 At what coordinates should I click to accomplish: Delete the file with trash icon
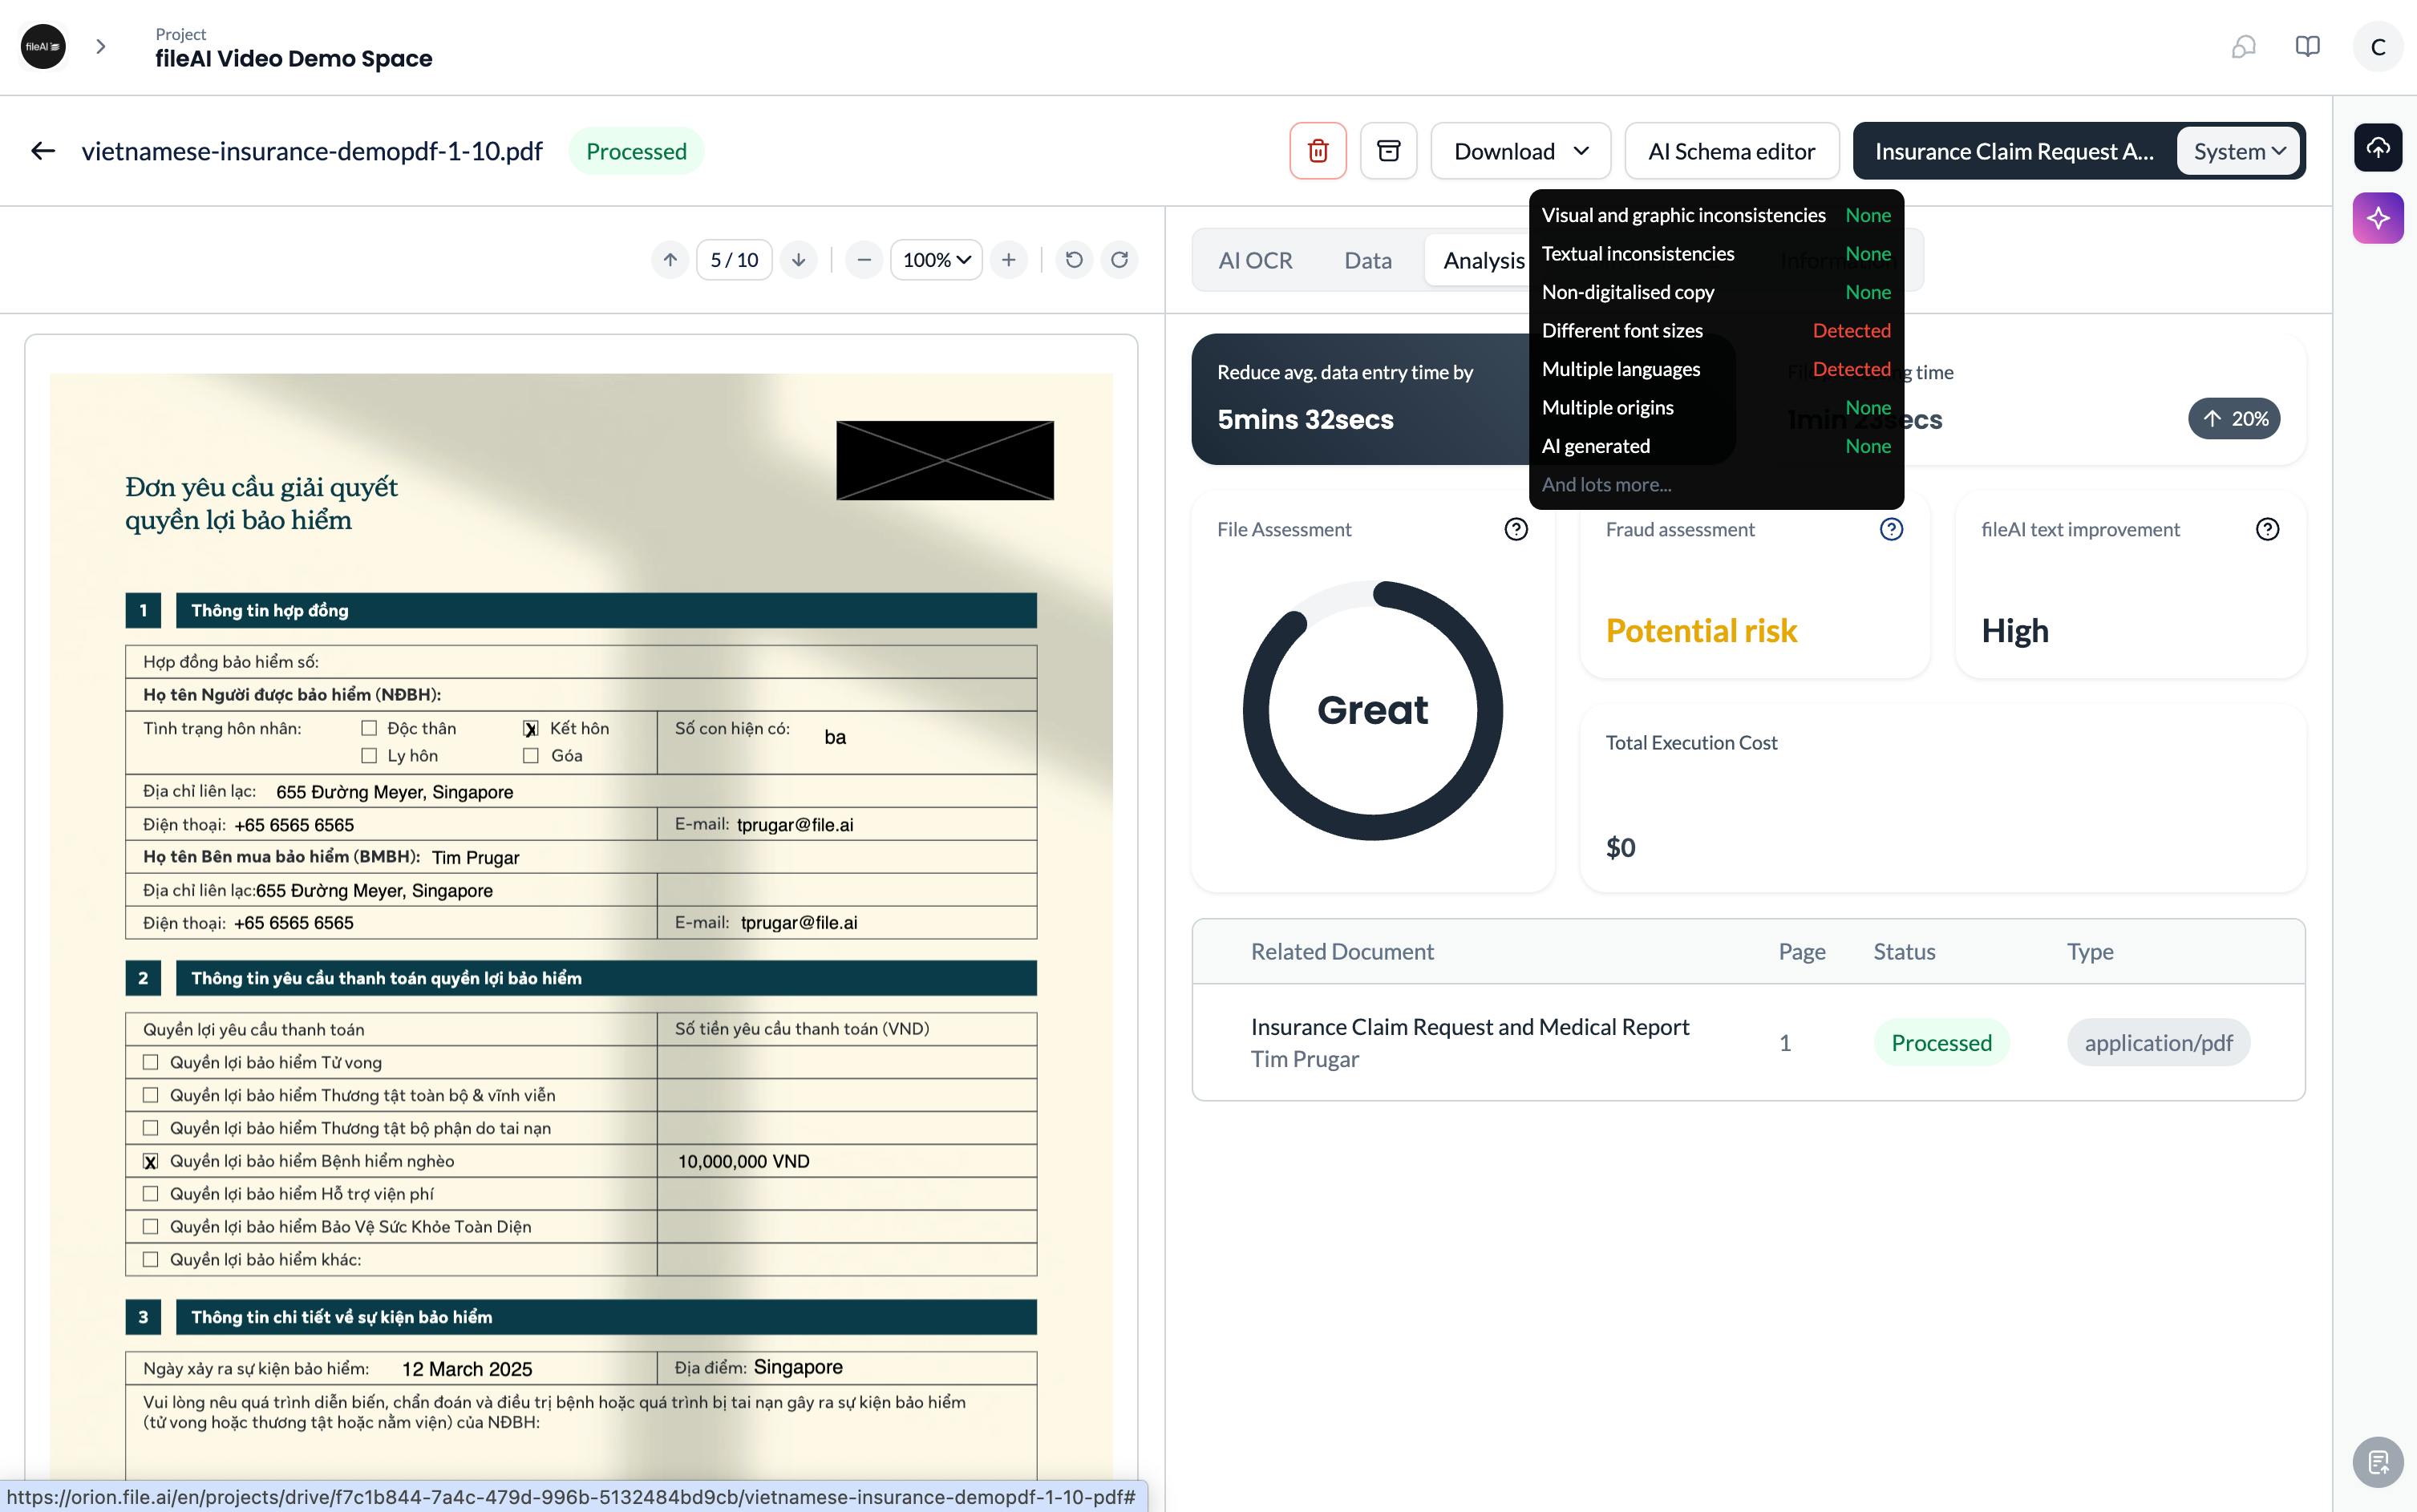[1318, 151]
